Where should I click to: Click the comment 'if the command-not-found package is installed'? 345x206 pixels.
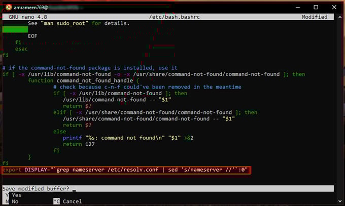90,68
